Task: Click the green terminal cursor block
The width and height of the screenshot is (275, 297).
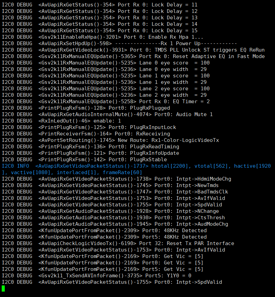Action: (x=3, y=289)
